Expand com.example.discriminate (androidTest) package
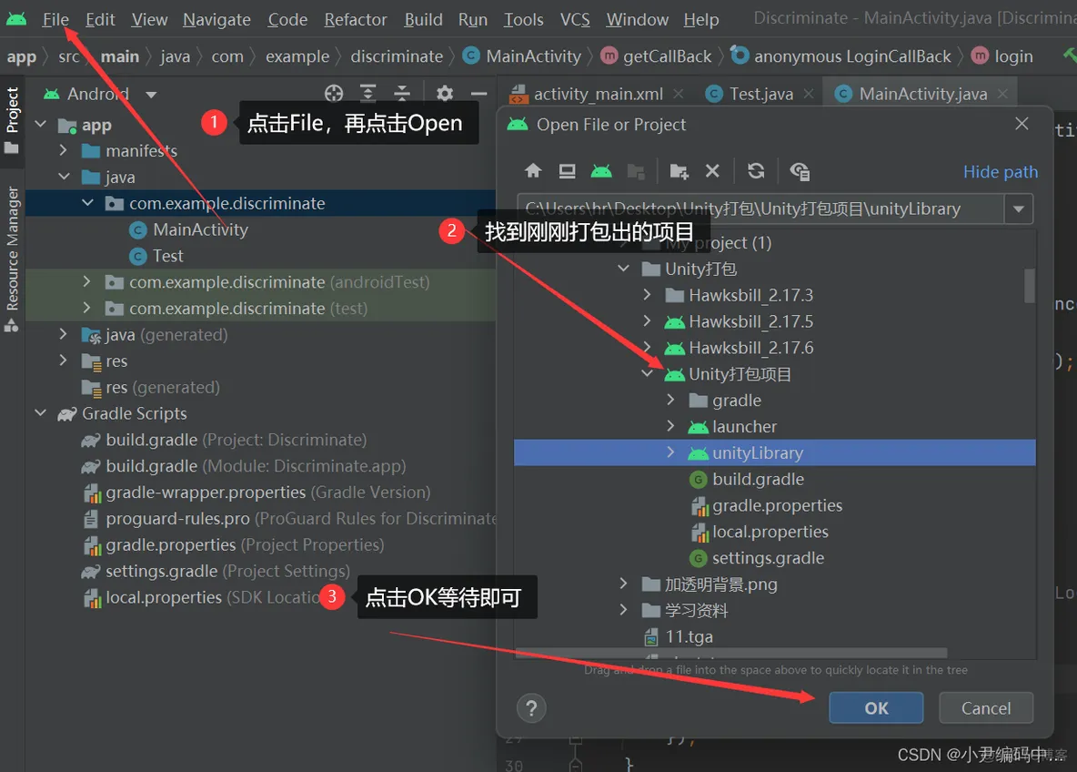The image size is (1077, 772). pyautogui.click(x=86, y=282)
